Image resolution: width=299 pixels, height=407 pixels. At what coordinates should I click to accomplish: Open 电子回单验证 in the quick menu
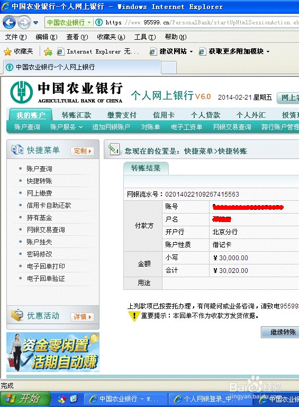[x=46, y=279]
